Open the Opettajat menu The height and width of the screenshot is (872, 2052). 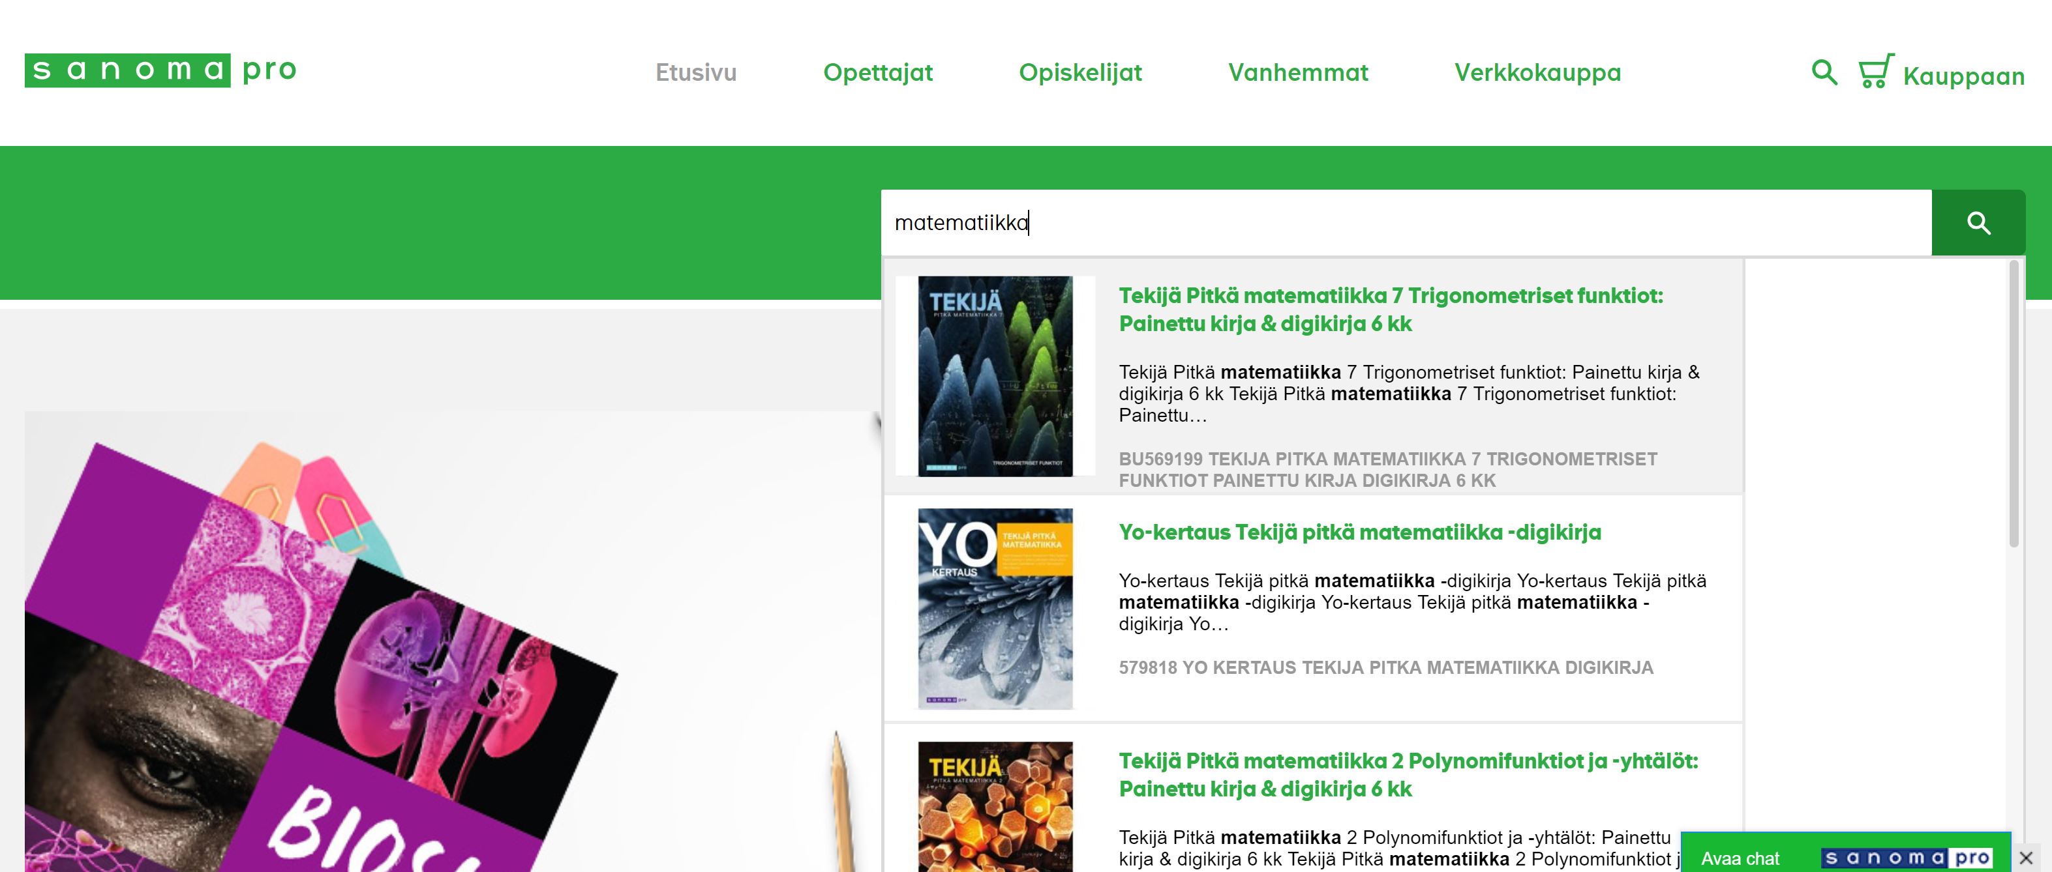click(x=878, y=72)
